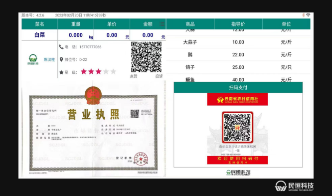Screen dimensions: 332x196
Task: Select the 大蒜子 price row
Action: tap(238, 42)
